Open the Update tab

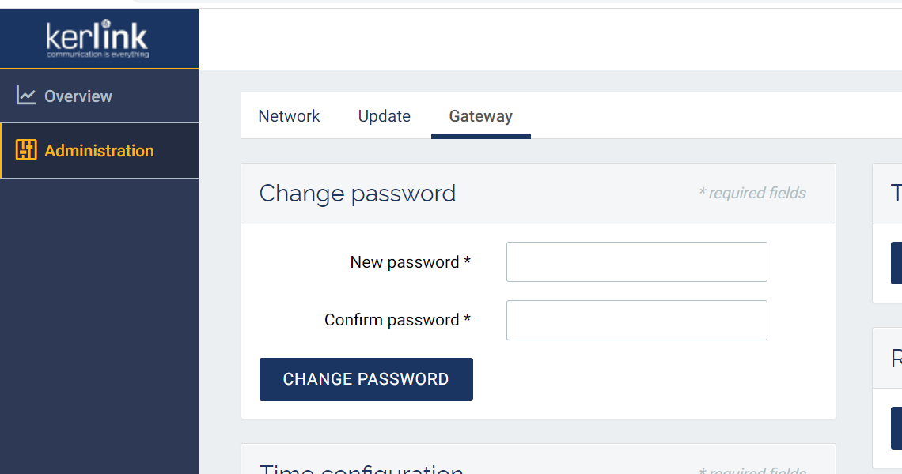point(384,116)
